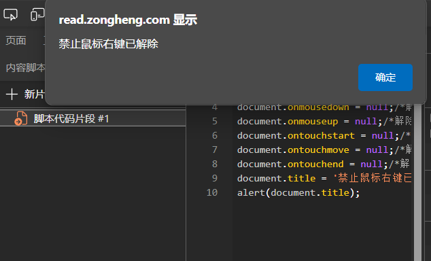Select snippet 脚本代码片段 #1

coord(93,119)
